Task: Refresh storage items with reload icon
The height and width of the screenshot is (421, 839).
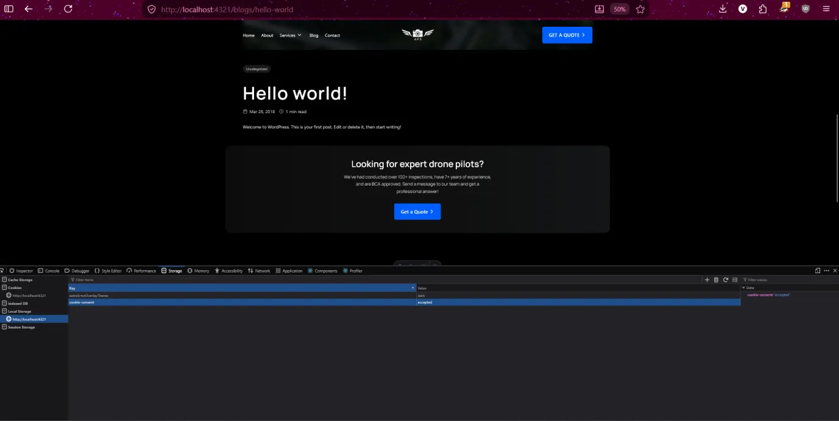Action: coord(726,280)
